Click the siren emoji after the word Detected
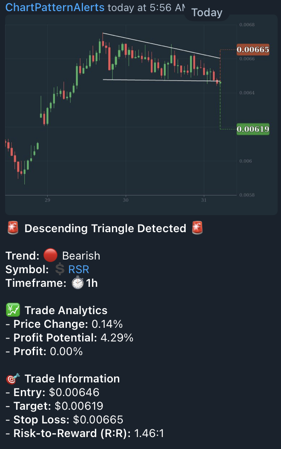The image size is (281, 449). point(198,228)
